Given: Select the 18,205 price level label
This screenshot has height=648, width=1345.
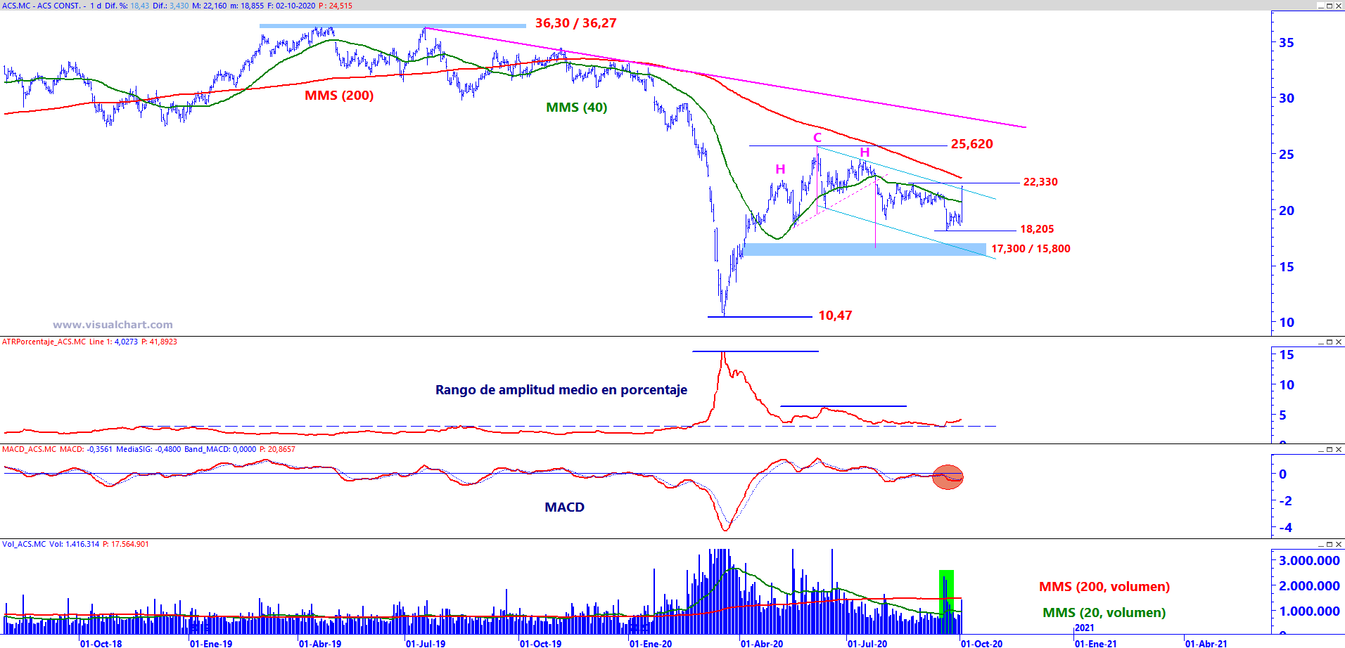Looking at the screenshot, I should coord(1037,229).
